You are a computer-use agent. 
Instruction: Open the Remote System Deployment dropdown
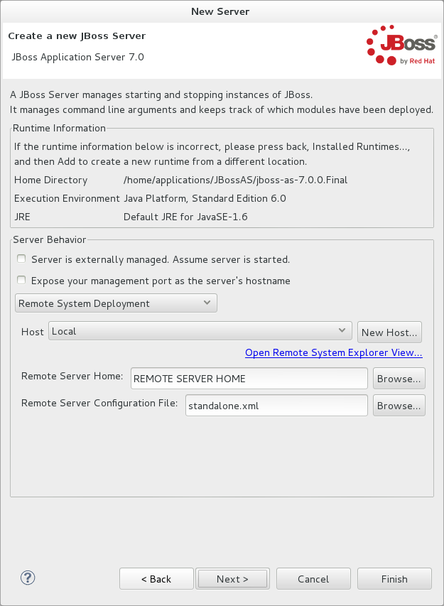point(115,303)
